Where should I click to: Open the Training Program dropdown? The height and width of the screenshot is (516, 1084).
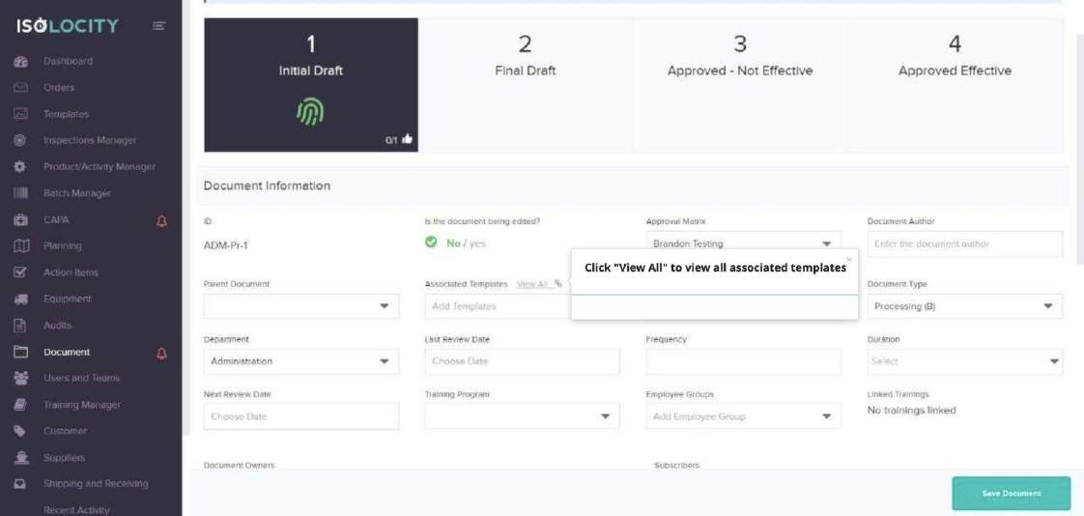point(522,416)
